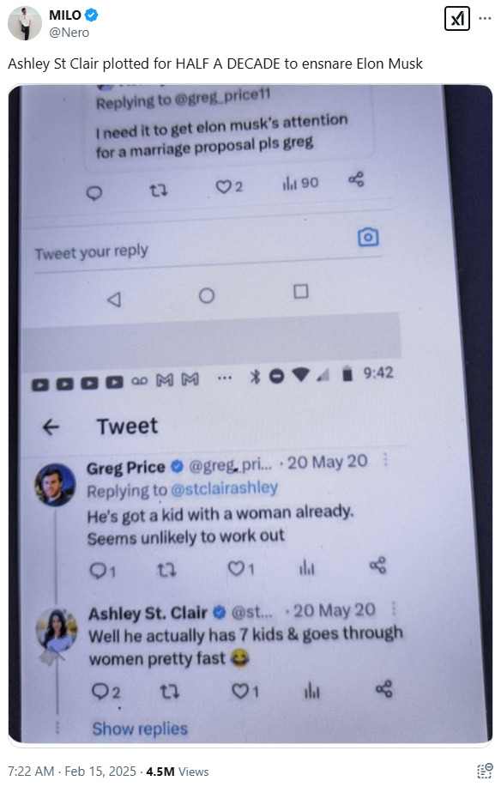Share the marriage proposal reply
The width and height of the screenshot is (495, 787).
(356, 179)
